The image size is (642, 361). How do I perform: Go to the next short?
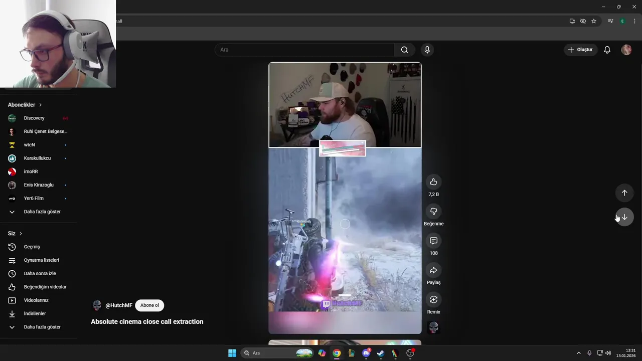coord(624,217)
